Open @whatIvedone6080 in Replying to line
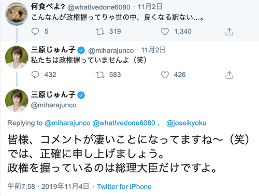The height and width of the screenshot is (196, 259). coord(124,123)
